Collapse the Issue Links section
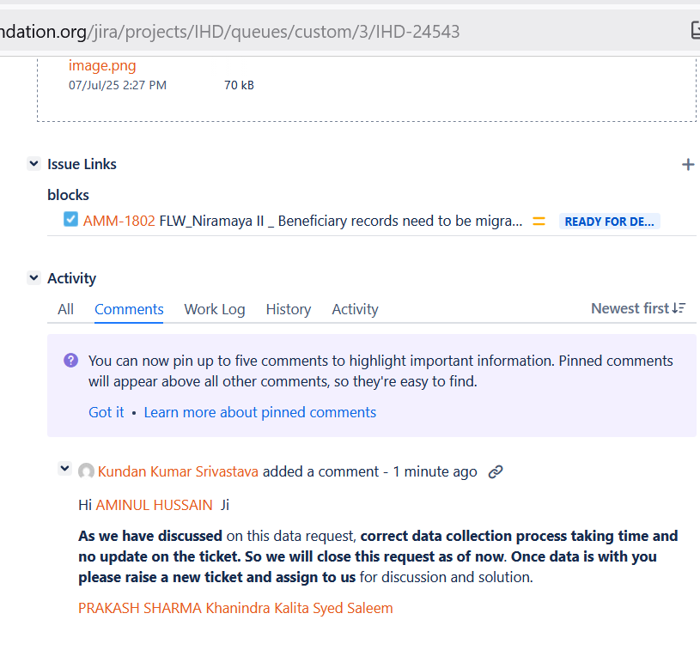 pos(33,164)
